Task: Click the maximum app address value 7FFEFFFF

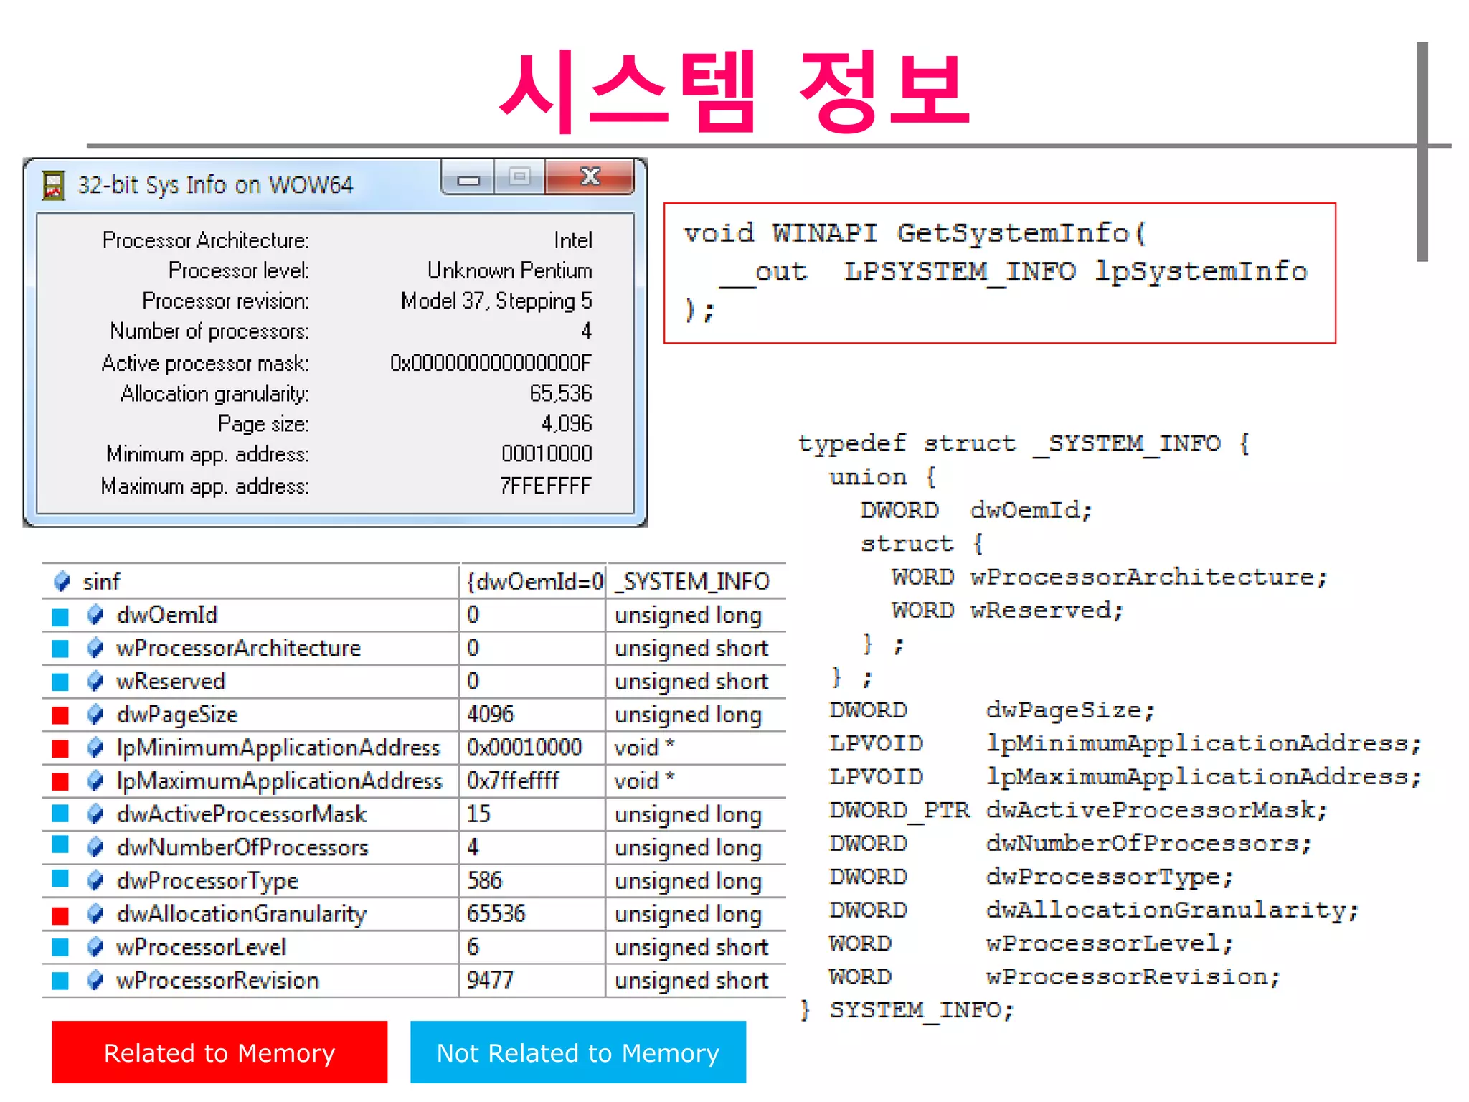Action: point(546,486)
